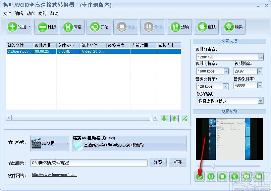Image resolution: width=271 pixels, height=191 pixels.
Task: Play the video preview
Action: pyautogui.click(x=200, y=177)
